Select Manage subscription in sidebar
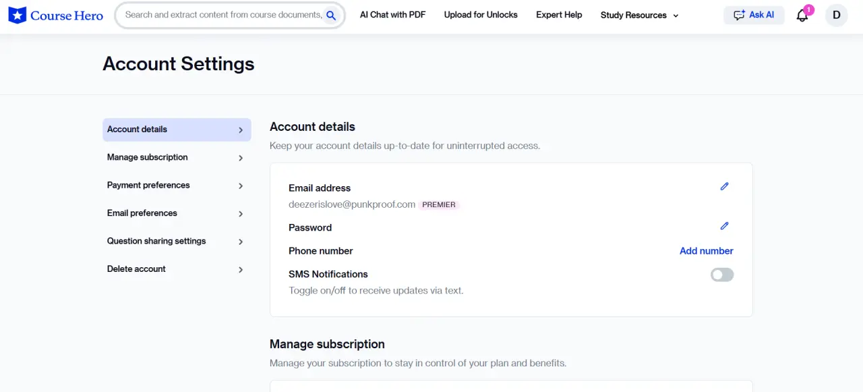 [177, 157]
